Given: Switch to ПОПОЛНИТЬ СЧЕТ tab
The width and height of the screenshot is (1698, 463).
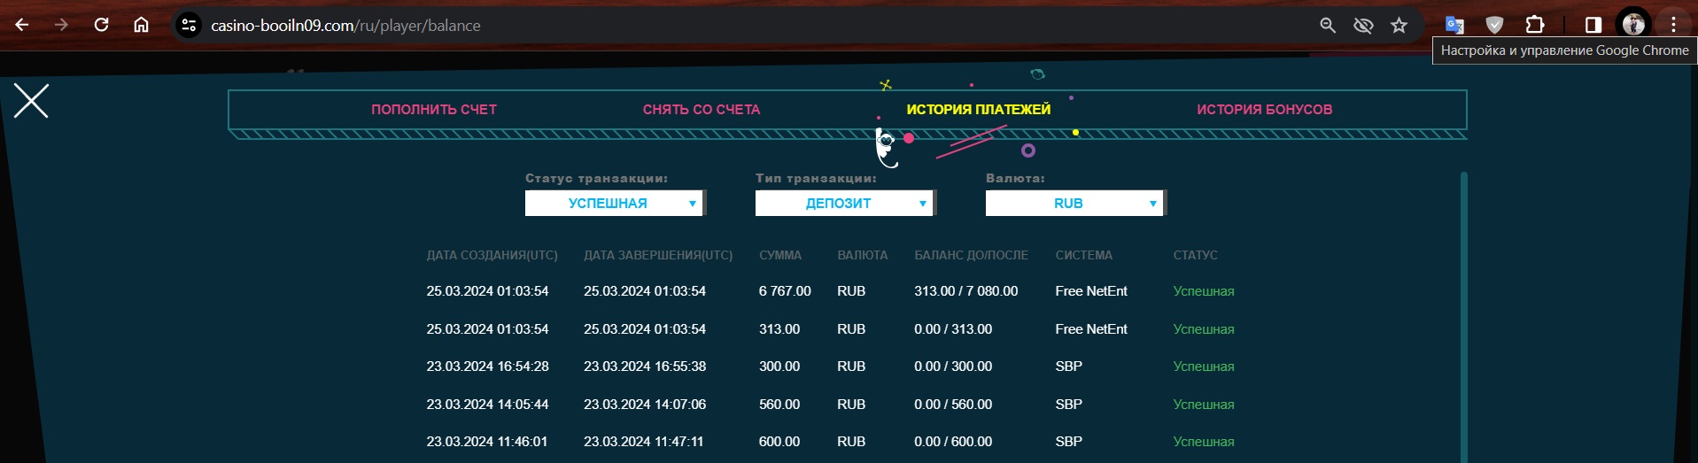Looking at the screenshot, I should pos(434,110).
